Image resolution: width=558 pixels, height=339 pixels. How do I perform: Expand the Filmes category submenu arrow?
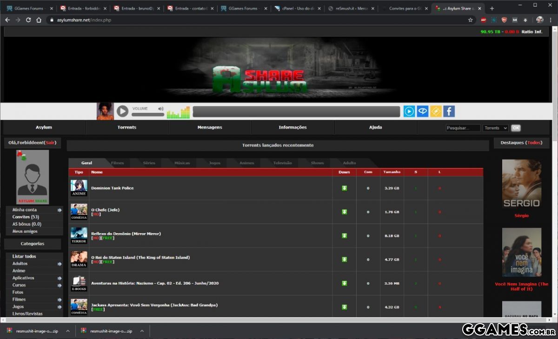click(x=60, y=300)
